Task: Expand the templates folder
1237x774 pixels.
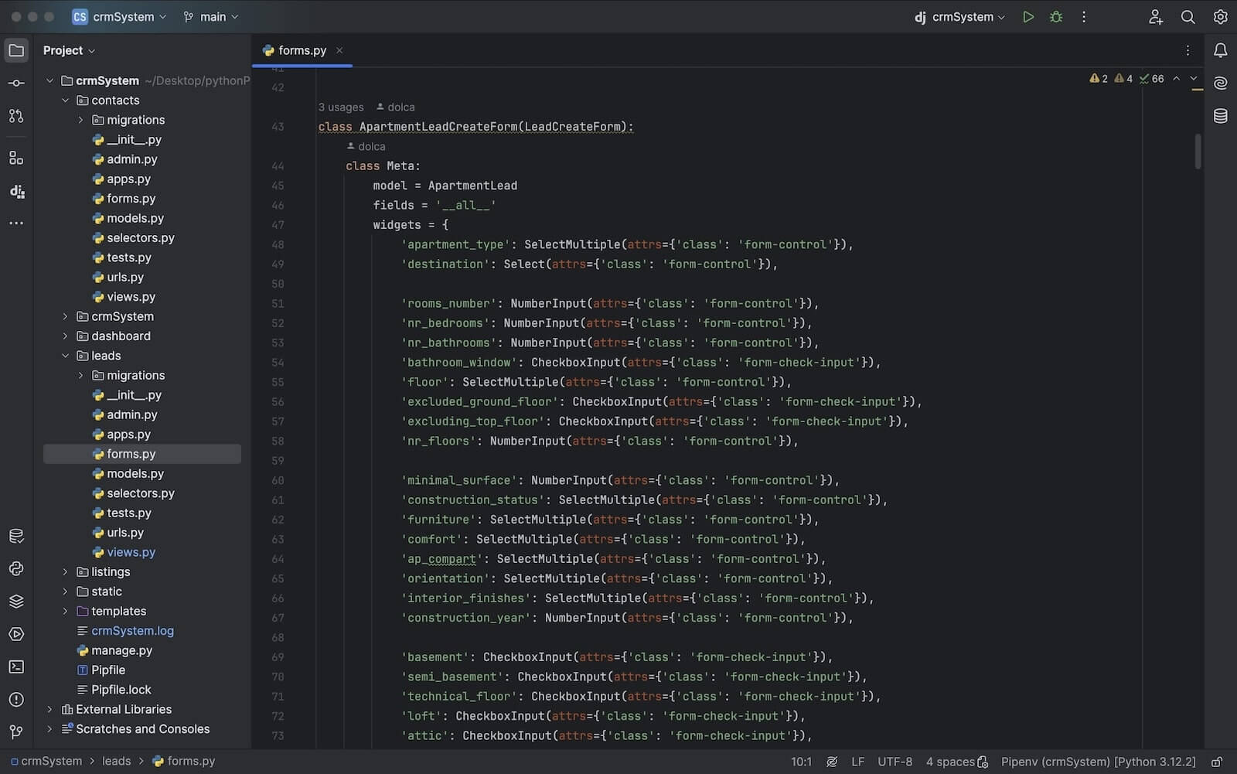Action: click(x=66, y=612)
